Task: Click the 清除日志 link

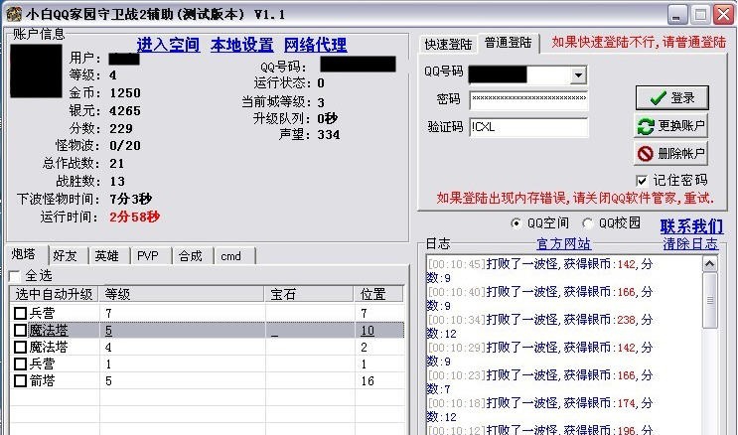Action: point(690,244)
